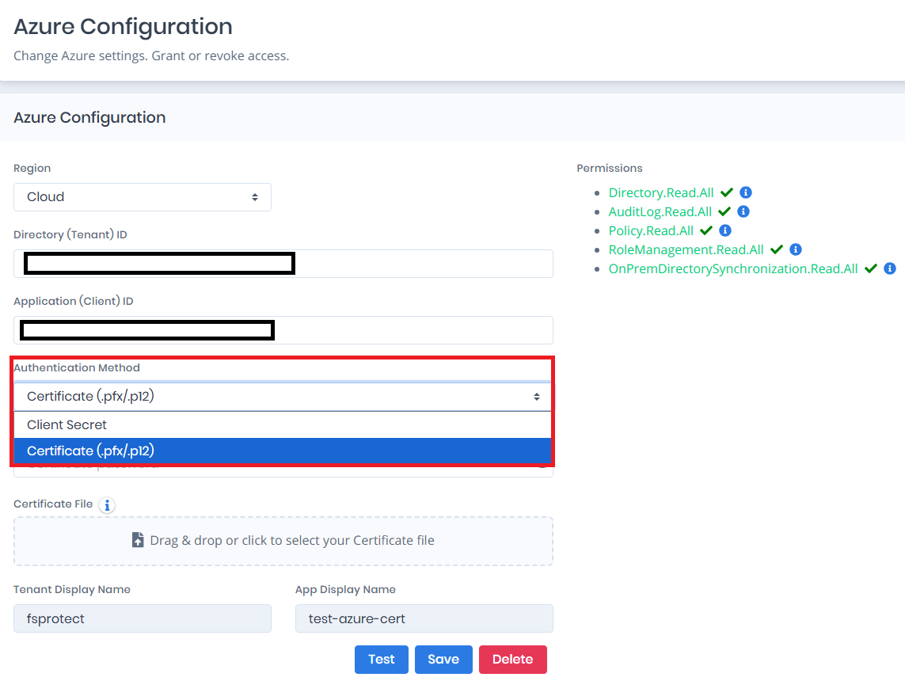The image size is (905, 681).
Task: Click the Certificate File info icon
Action: 108,504
